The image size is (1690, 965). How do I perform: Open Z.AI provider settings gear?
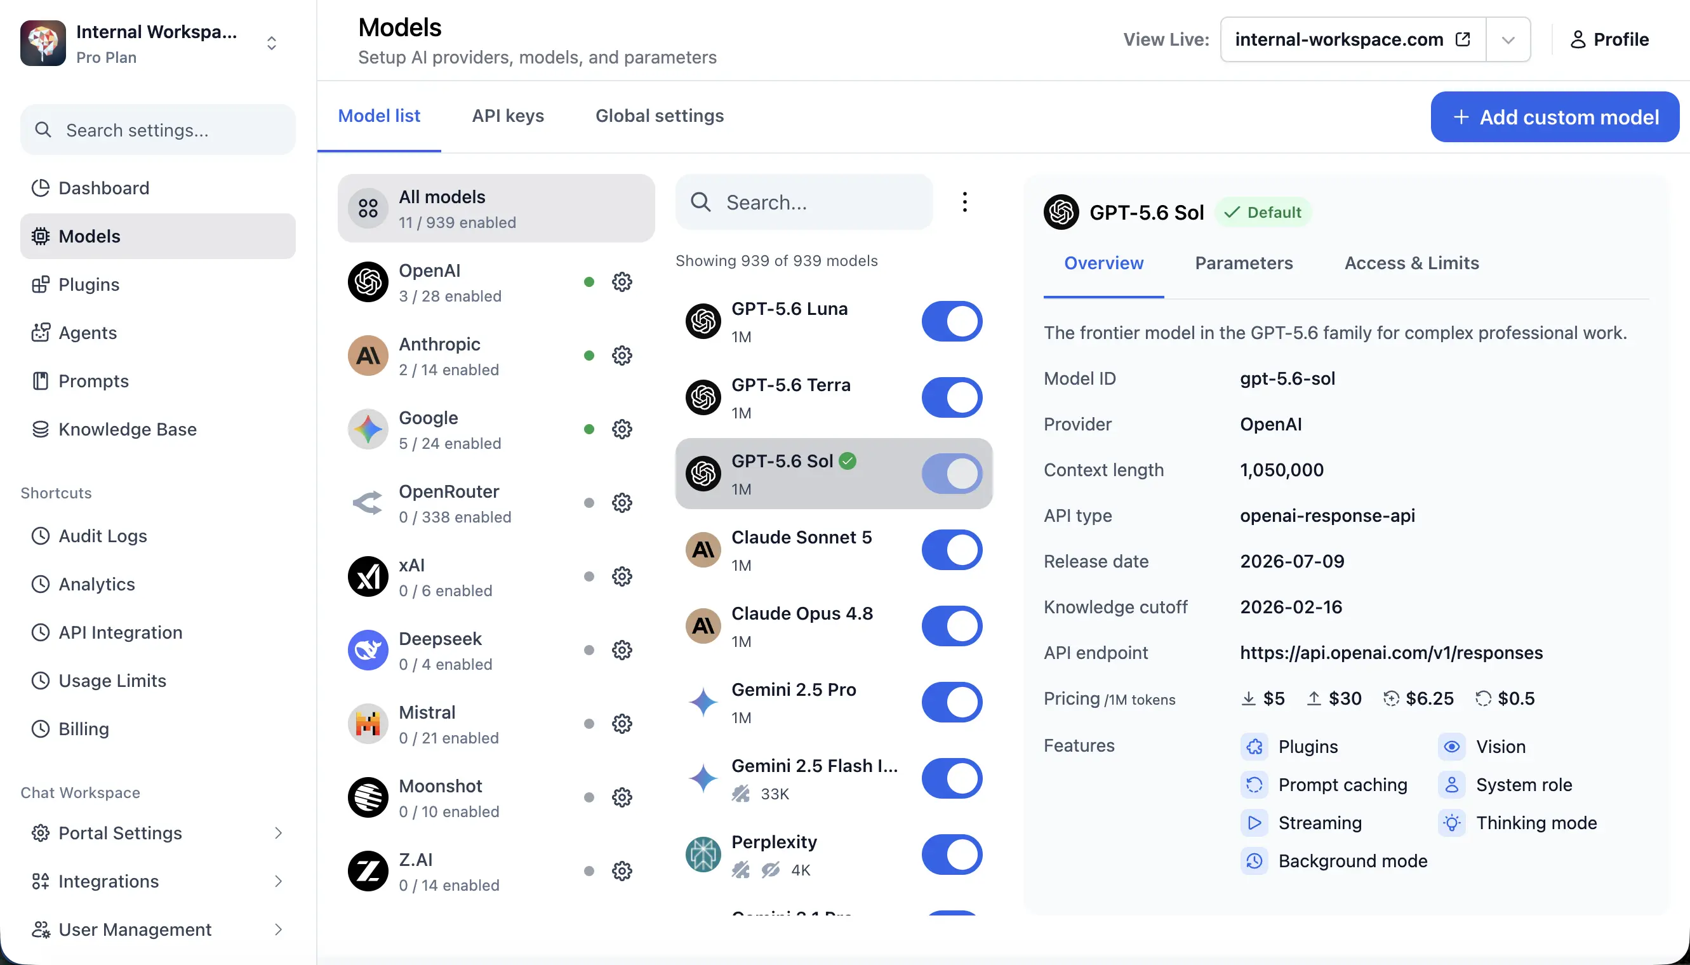[x=622, y=871]
